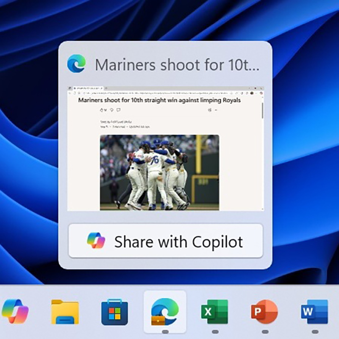Click the comment icon under the headline
Image resolution: width=339 pixels, height=339 pixels.
click(x=119, y=110)
